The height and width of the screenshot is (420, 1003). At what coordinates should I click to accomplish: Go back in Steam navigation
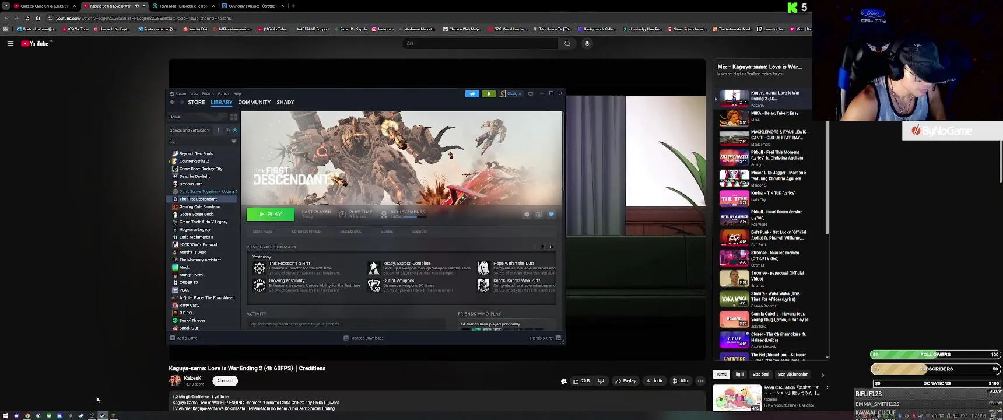click(x=173, y=102)
